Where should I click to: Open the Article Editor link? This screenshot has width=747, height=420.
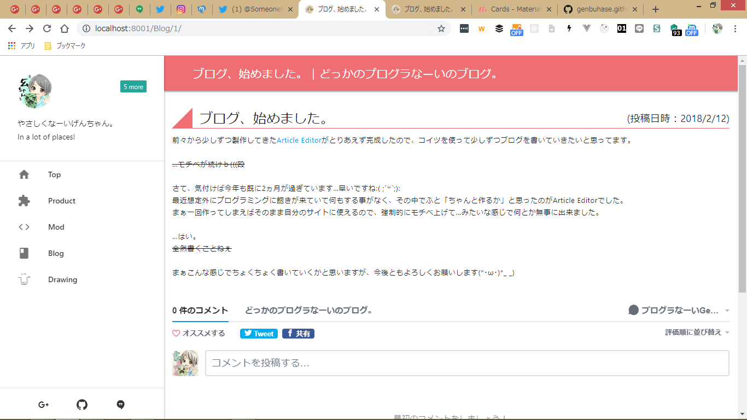click(x=299, y=140)
